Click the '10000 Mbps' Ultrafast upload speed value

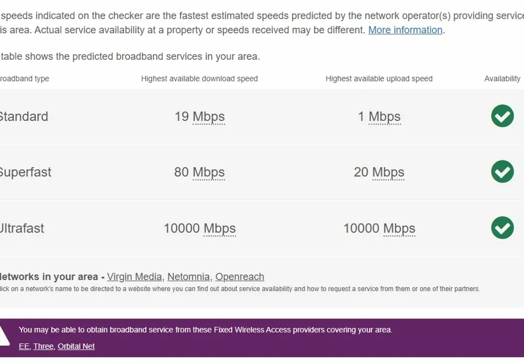click(x=379, y=228)
